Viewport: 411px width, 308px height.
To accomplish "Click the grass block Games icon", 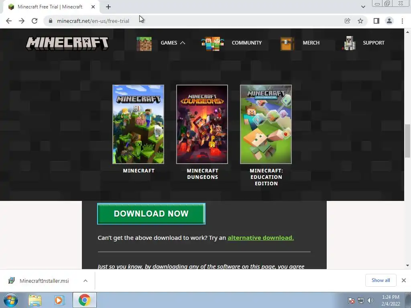I will (x=144, y=44).
